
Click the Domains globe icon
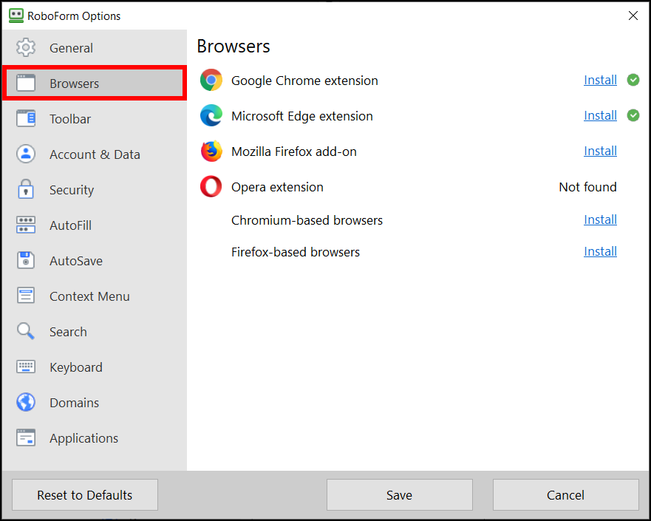click(26, 402)
